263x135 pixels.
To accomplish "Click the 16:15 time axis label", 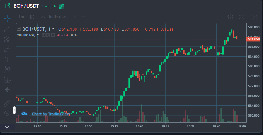I will click(165, 126).
